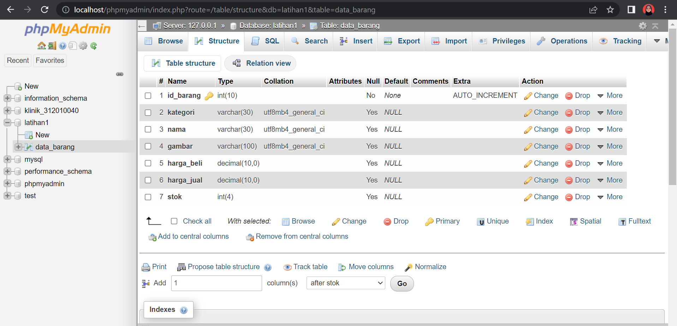Enable the Check all checkbox
Screen dimensions: 677x326
point(174,221)
